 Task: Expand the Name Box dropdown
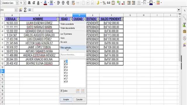tap(16, 10)
